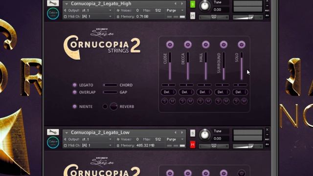Toggle the CLOSE mic power button
Image resolution: width=313 pixels, height=176 pixels.
click(x=170, y=44)
